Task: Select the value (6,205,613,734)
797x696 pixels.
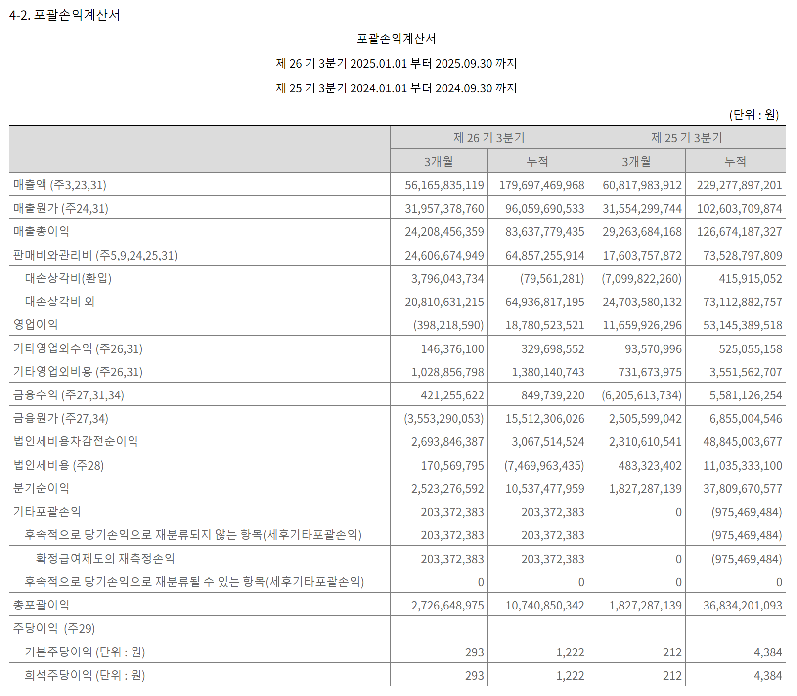Action: [642, 395]
